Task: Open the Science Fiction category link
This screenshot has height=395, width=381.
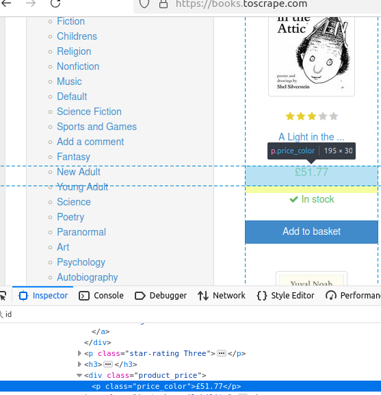Action: click(89, 112)
